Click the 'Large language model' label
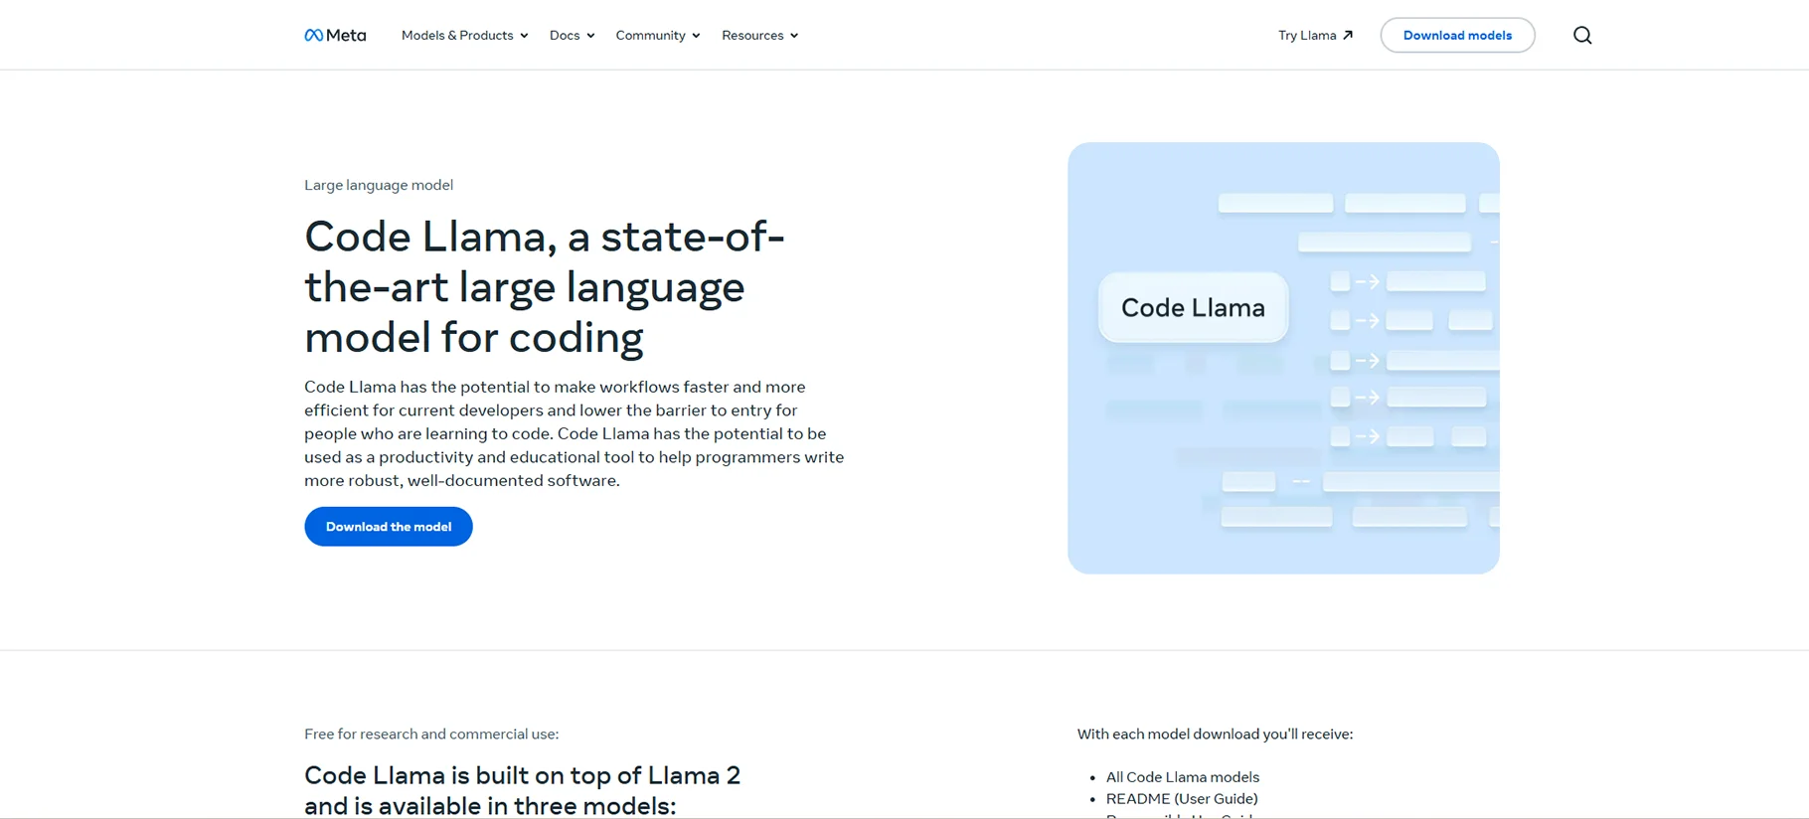This screenshot has width=1809, height=819. pyautogui.click(x=379, y=185)
